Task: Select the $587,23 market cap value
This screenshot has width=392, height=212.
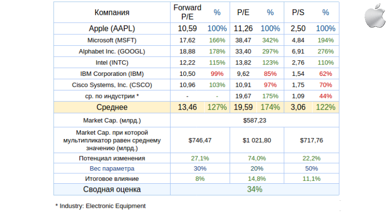Action: [255, 120]
